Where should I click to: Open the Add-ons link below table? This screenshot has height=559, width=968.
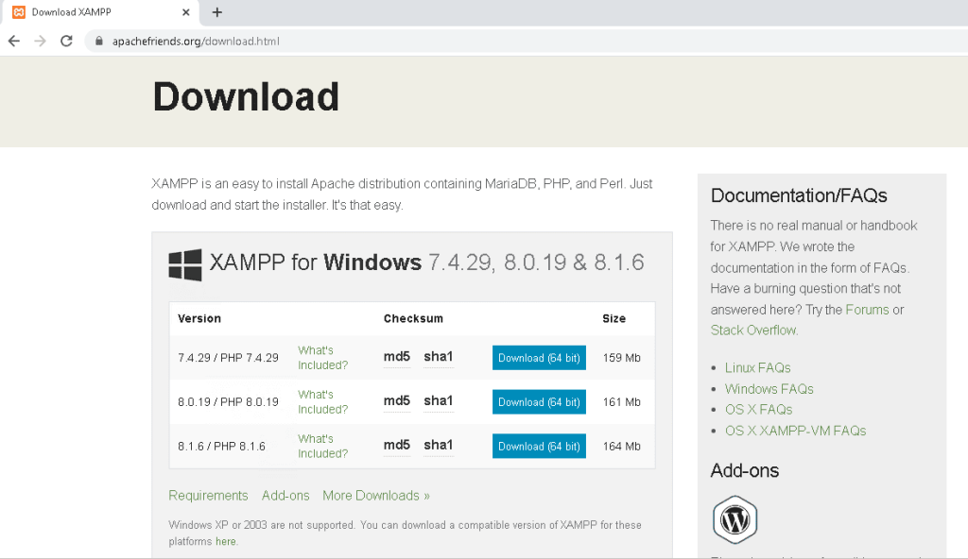pyautogui.click(x=285, y=496)
